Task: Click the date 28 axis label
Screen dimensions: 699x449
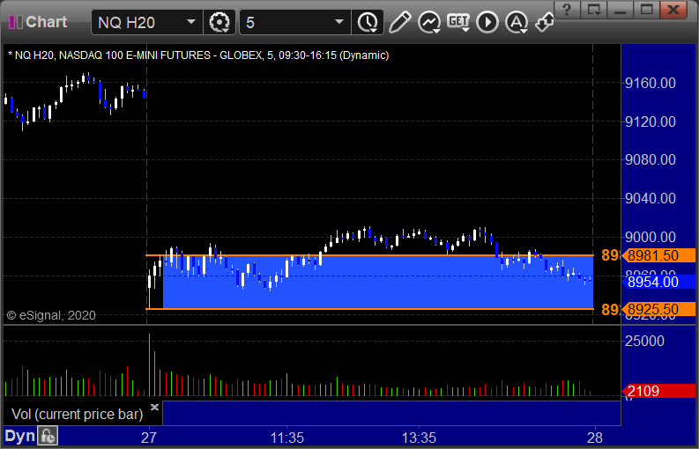Action: coord(595,438)
